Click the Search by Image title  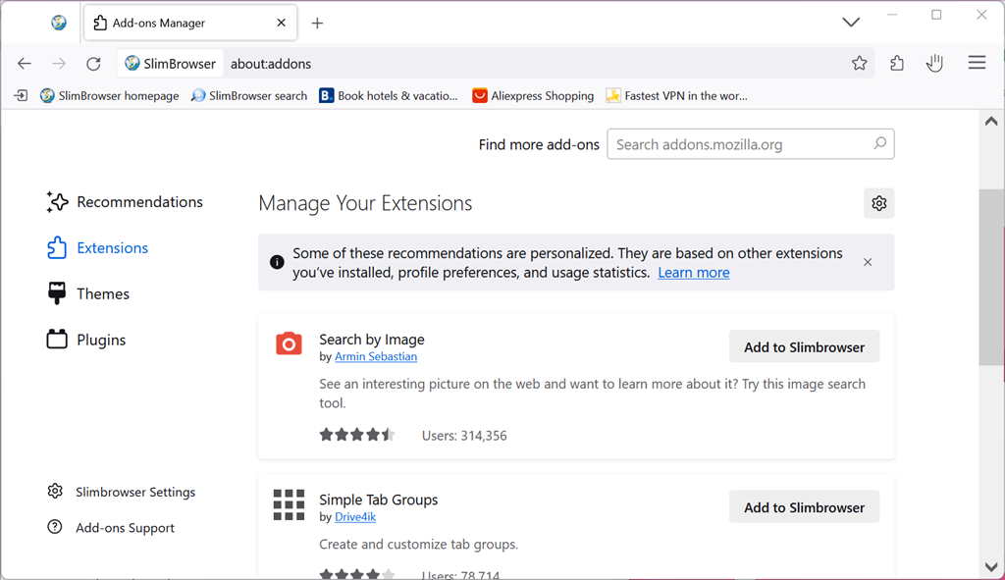(x=372, y=339)
